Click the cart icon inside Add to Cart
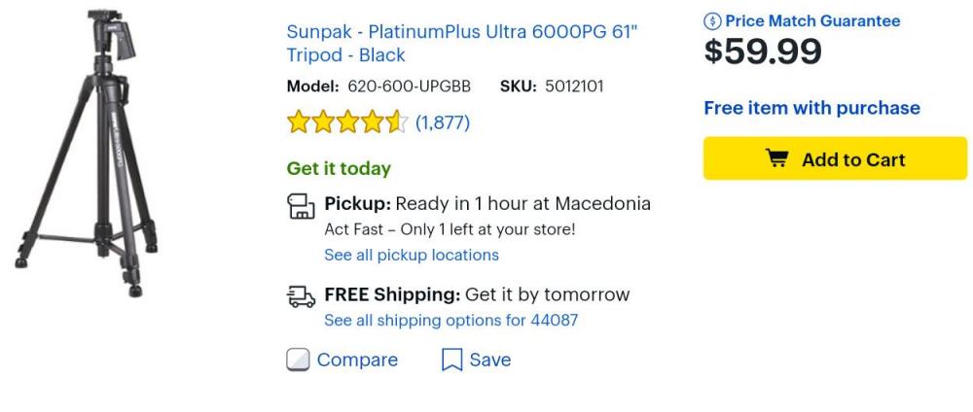The image size is (973, 412). point(777,159)
